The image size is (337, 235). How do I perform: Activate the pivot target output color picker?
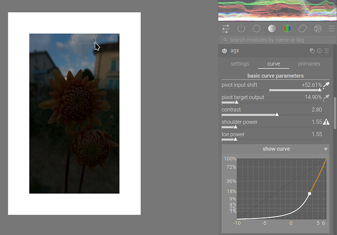326,98
